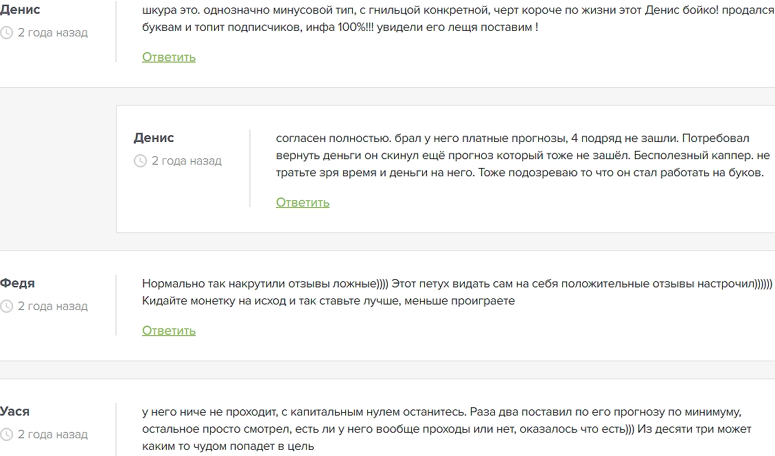
Task: Click the name Денис in the nested reply
Action: [x=154, y=138]
